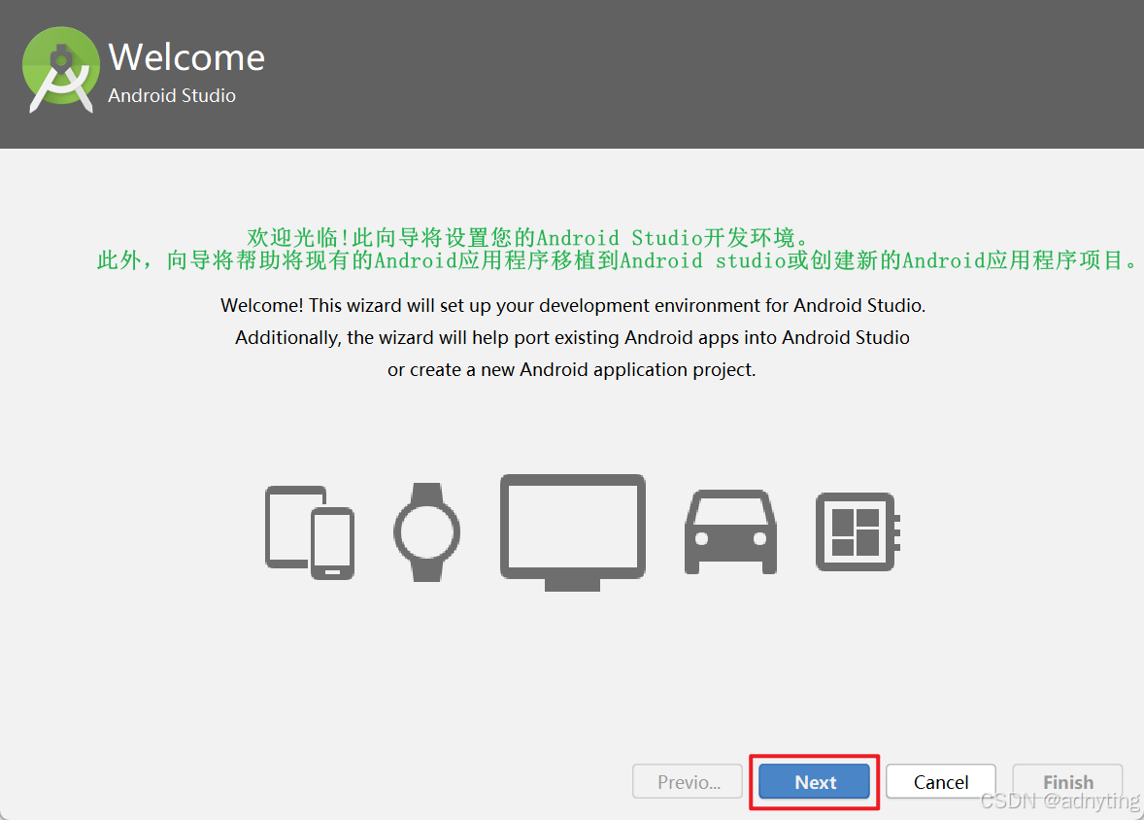Image resolution: width=1144 pixels, height=820 pixels.
Task: Click the Android Auto car icon
Action: pos(730,532)
